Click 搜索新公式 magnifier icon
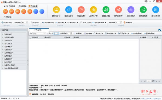The image size is (162, 100). click(94, 33)
